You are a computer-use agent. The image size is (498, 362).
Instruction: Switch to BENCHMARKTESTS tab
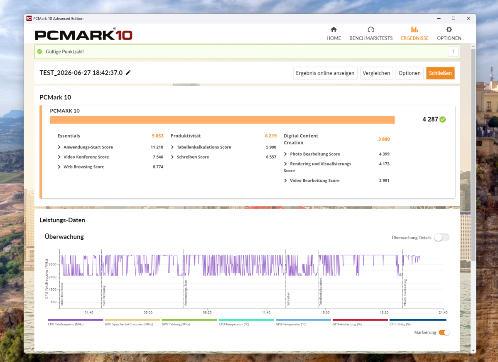370,34
